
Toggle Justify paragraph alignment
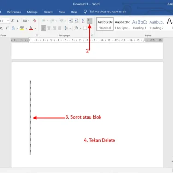60,28
